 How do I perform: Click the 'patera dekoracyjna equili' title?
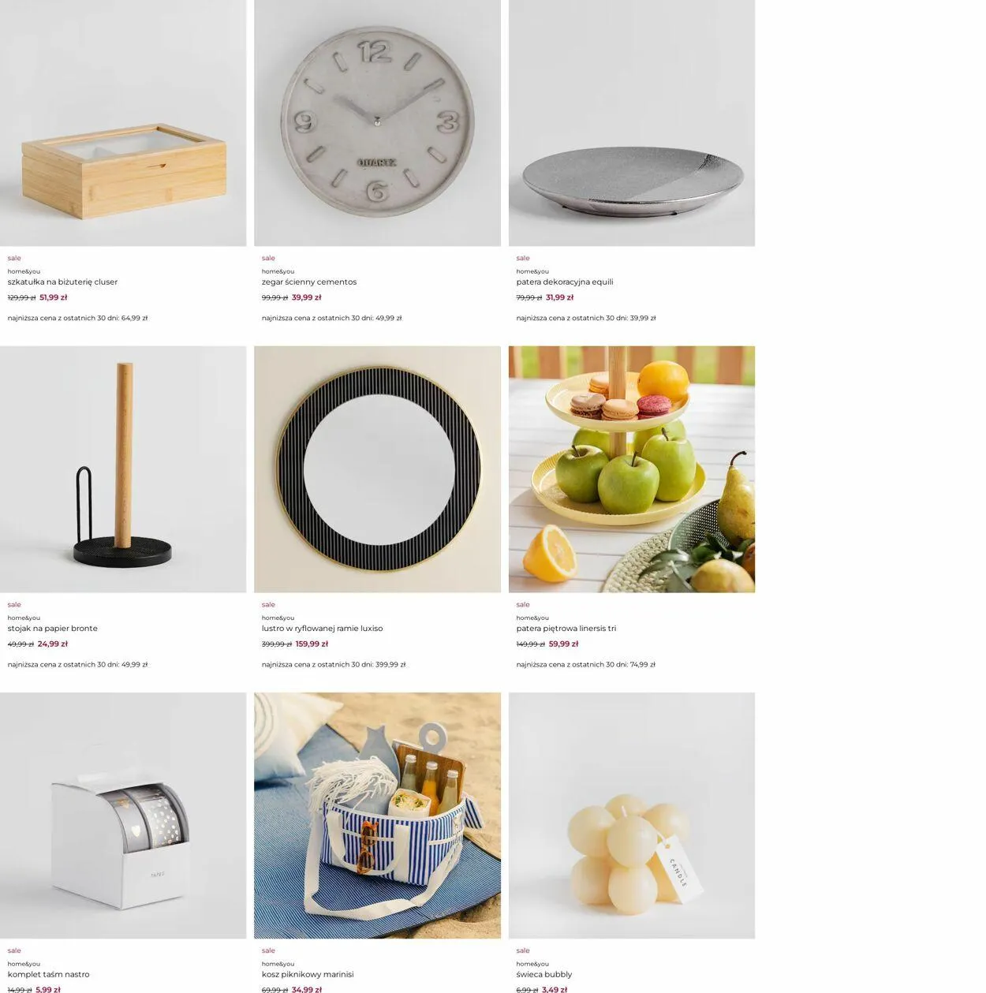tap(565, 282)
